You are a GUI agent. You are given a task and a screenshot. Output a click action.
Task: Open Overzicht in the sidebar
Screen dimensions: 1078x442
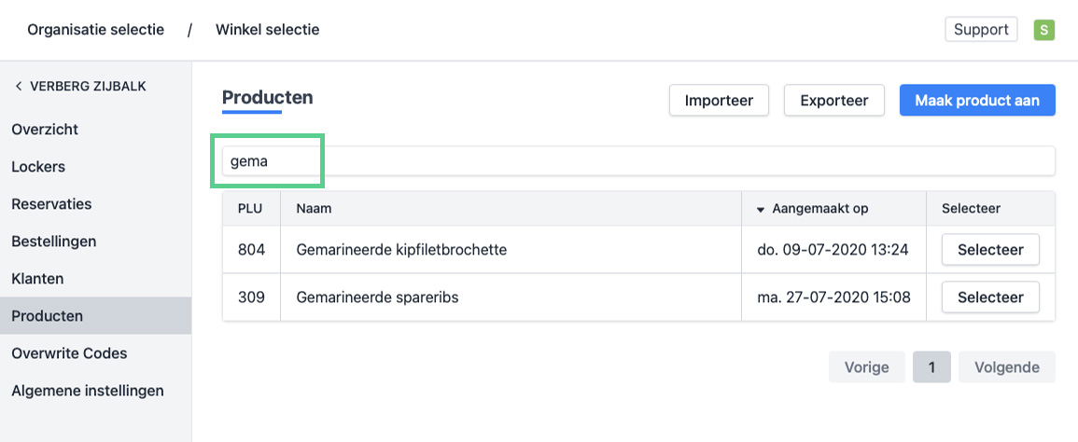[45, 130]
